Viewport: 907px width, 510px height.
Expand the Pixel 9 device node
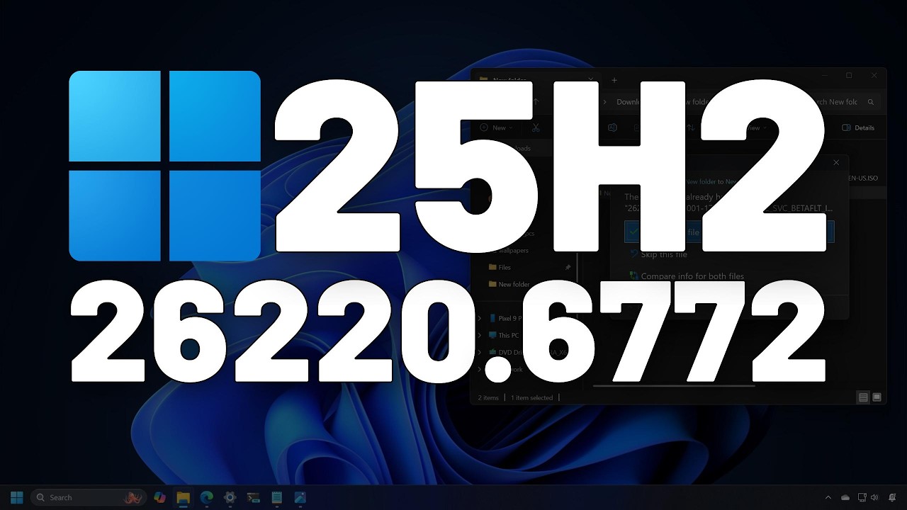(x=480, y=318)
